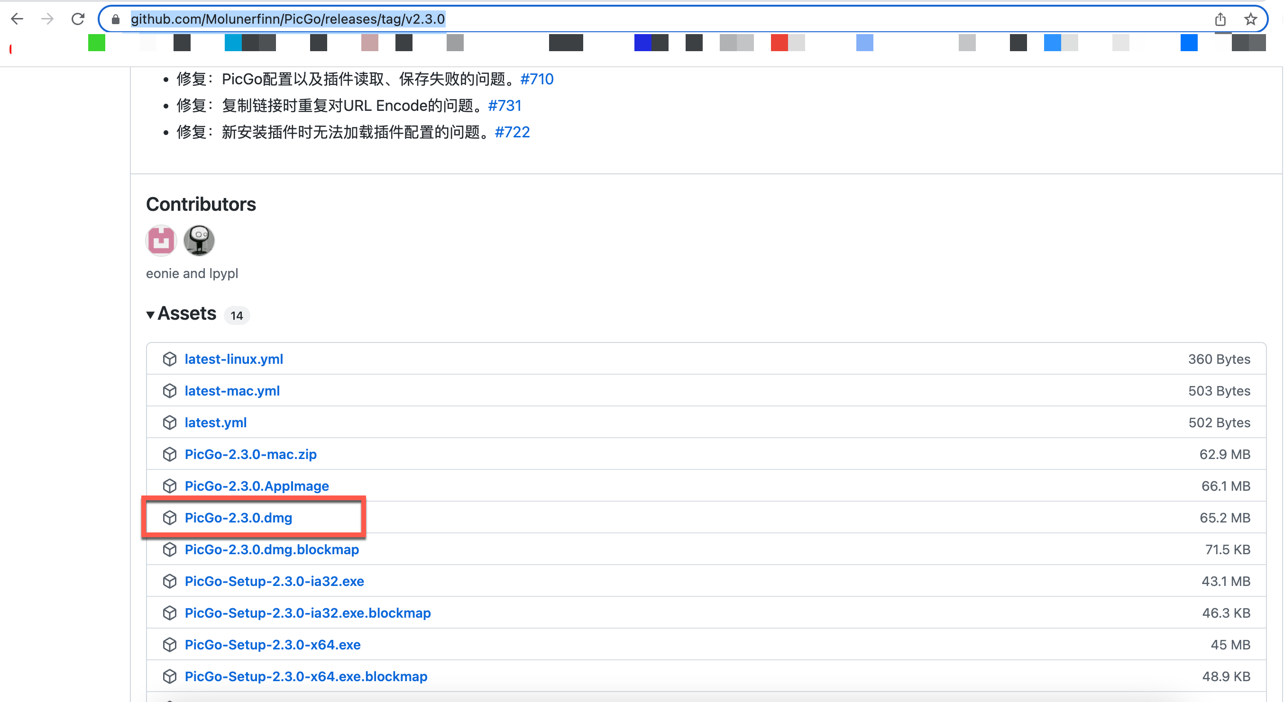Download PicGo-2.3.0.dmg.blockmap

(x=272, y=549)
